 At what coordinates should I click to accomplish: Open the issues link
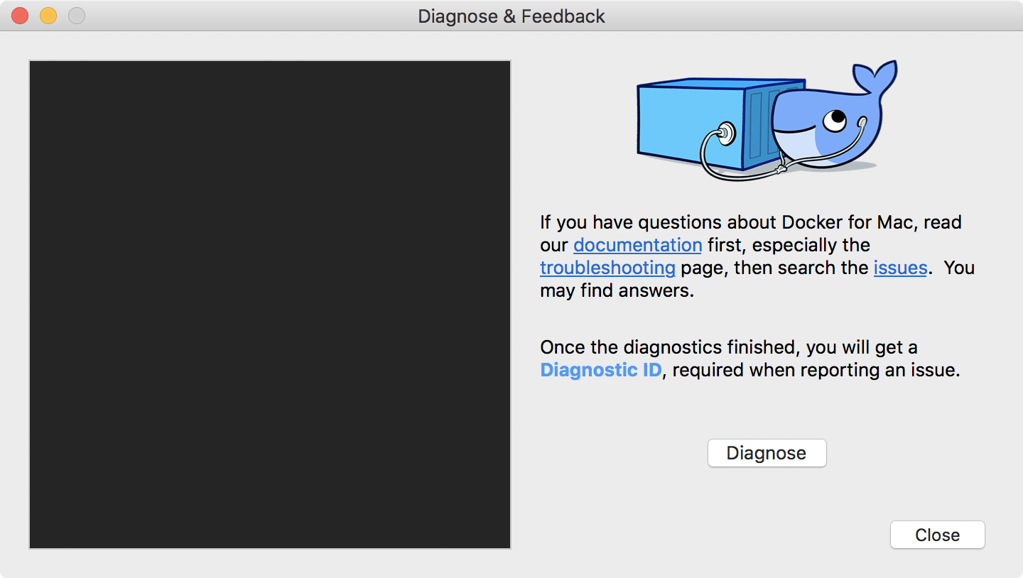(900, 268)
